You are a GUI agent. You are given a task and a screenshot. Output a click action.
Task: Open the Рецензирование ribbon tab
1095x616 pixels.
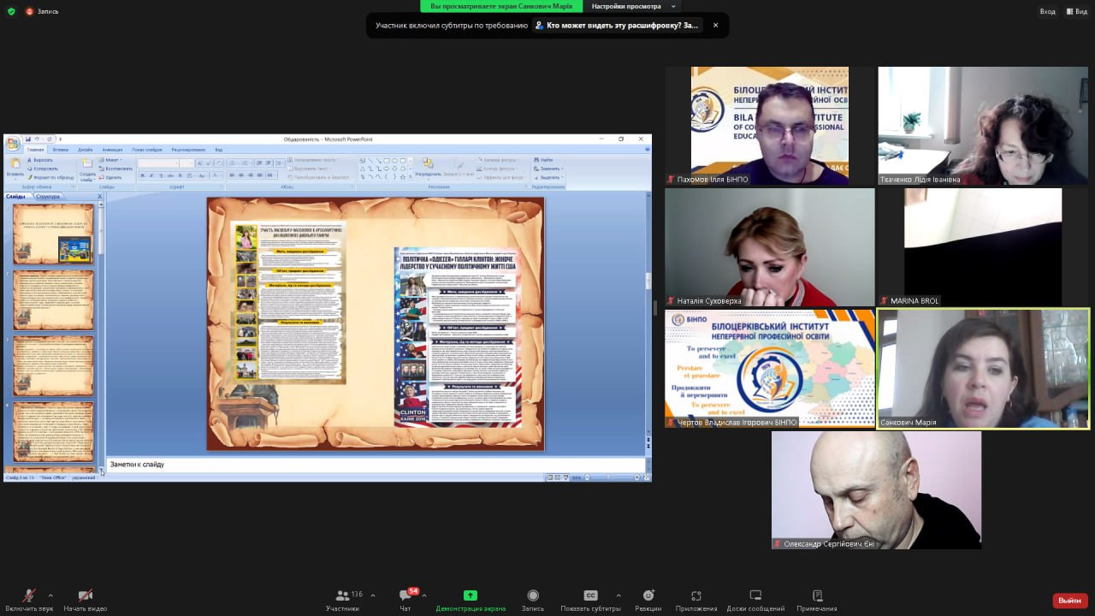pos(188,150)
